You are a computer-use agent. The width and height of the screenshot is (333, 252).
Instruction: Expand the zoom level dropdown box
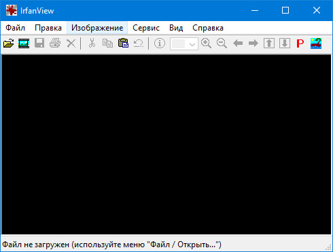click(x=184, y=43)
